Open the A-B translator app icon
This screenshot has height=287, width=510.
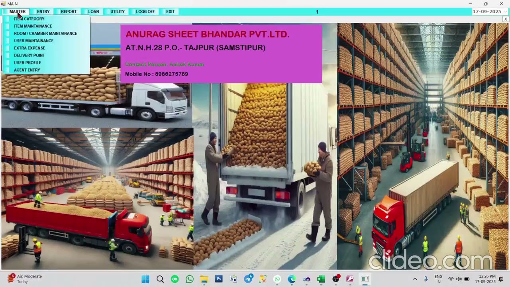[x=233, y=279]
